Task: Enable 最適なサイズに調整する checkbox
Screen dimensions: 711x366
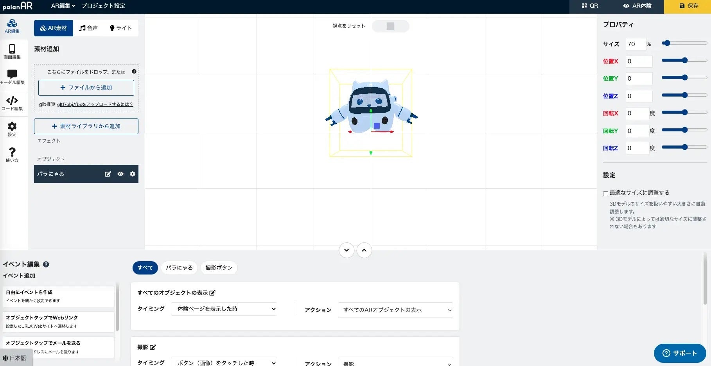Action: [x=605, y=194]
